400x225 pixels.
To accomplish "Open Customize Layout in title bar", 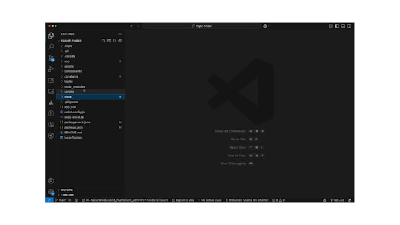I will [331, 26].
